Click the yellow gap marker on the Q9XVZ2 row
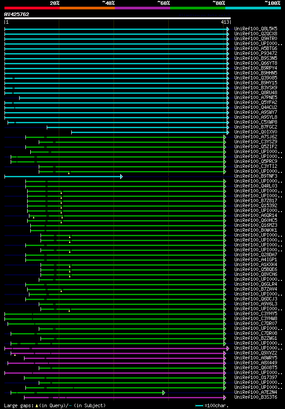Viewport: 285px width, 409px height. coord(15,355)
